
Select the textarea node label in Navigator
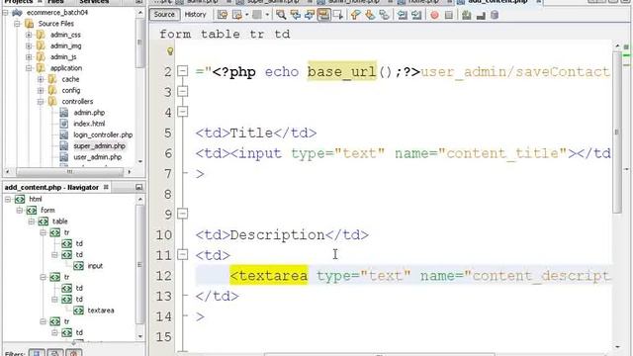[101, 311]
